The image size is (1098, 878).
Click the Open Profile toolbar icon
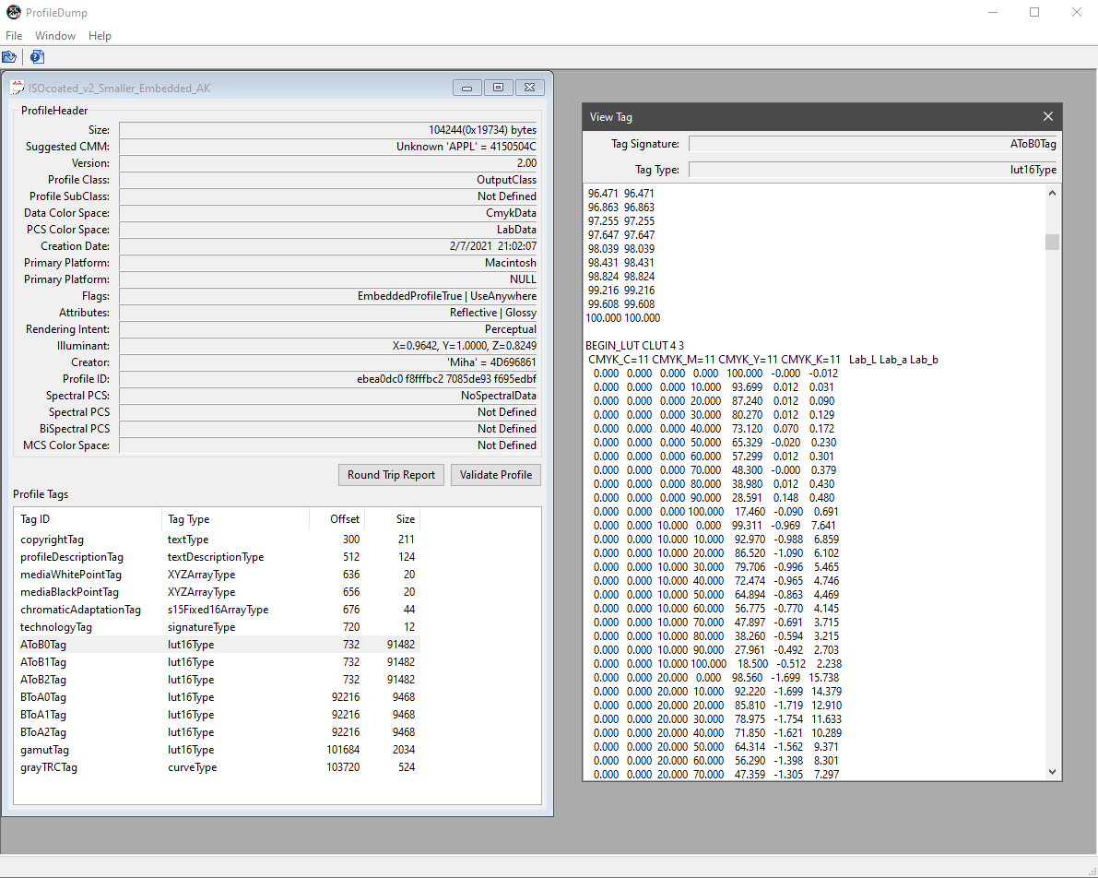pyautogui.click(x=9, y=57)
